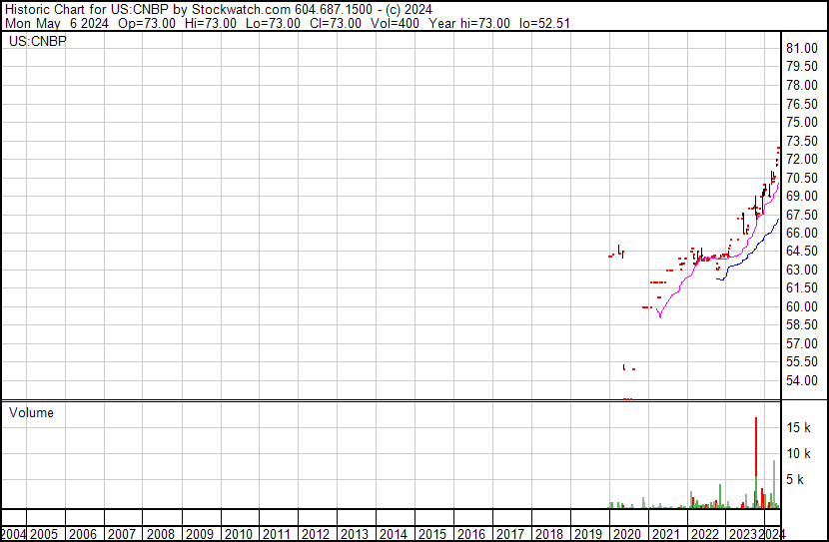Click the 64.50 price axis label
This screenshot has width=829, height=542.
801,251
